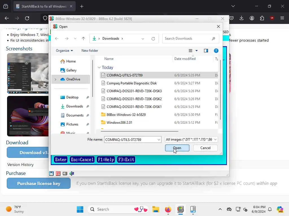The height and width of the screenshot is (216, 289).
Task: Select COMPAQ-DOS331-REVD-720K-DISK2 file
Action: (x=134, y=99)
